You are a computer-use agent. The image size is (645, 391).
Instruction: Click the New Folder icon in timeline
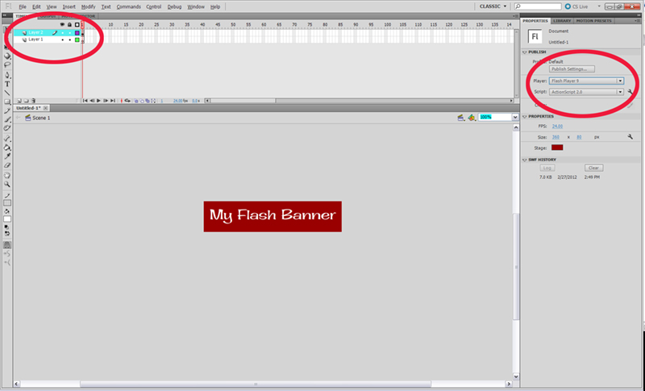pos(27,101)
